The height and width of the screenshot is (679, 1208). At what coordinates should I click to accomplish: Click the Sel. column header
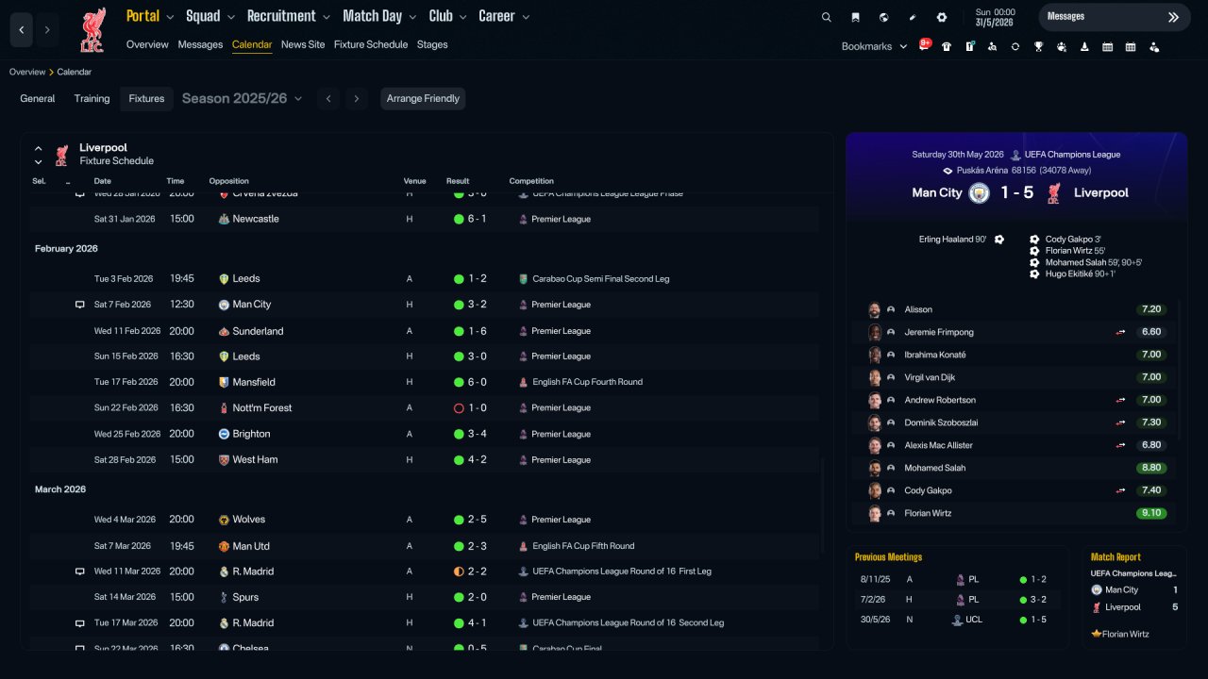click(x=39, y=181)
